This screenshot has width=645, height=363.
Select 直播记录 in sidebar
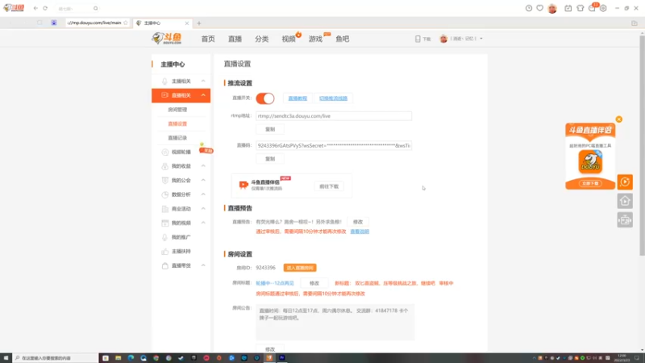(177, 138)
